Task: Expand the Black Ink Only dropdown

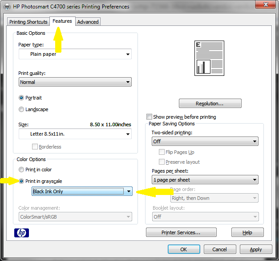Action: coord(82,191)
